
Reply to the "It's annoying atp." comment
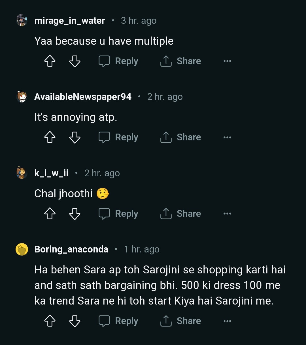(118, 138)
